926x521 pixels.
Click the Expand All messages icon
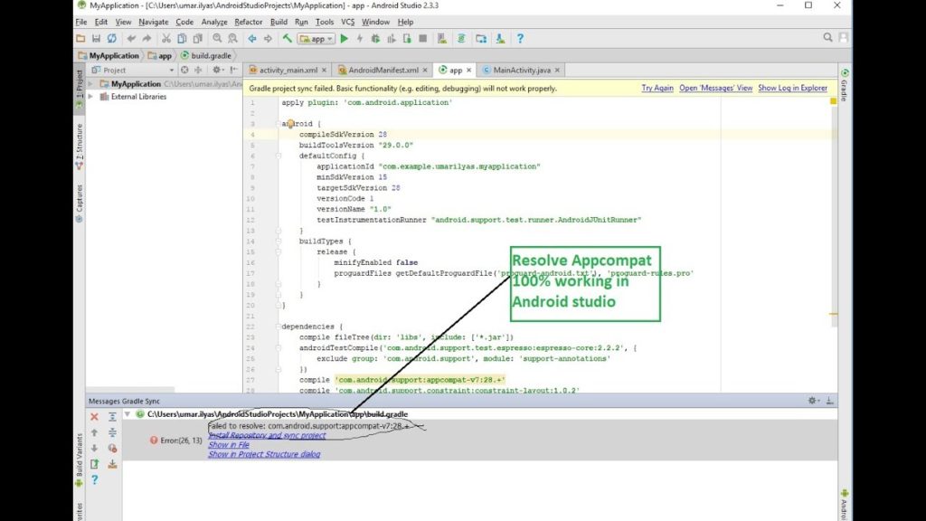112,416
